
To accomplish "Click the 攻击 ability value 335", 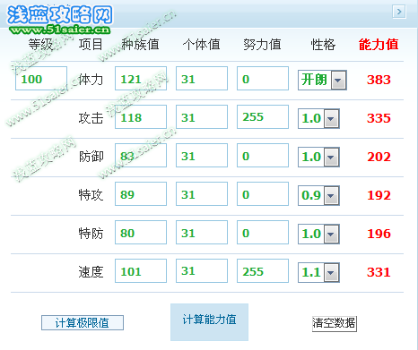I will click(x=379, y=118).
